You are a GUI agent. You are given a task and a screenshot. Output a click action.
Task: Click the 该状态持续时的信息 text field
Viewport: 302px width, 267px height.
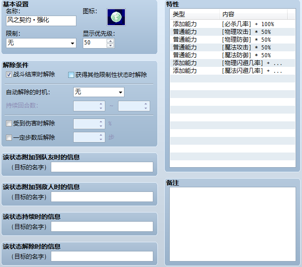point(102,227)
